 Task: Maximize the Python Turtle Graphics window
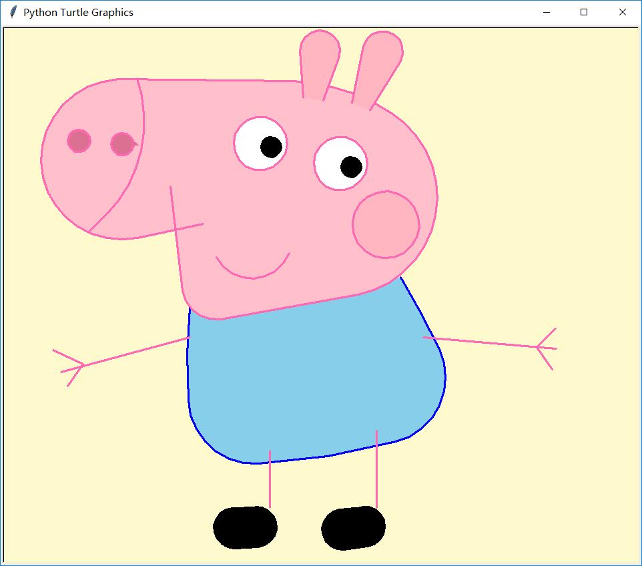[x=584, y=12]
